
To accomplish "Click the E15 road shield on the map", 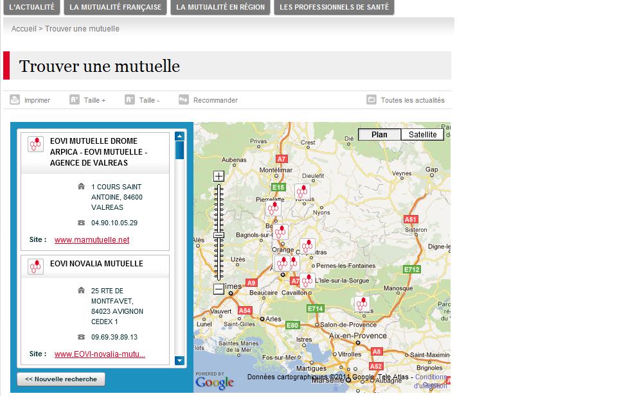I will pos(278,187).
